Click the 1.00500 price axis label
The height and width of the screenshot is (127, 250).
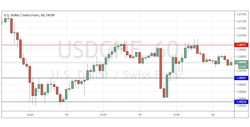click(x=241, y=106)
